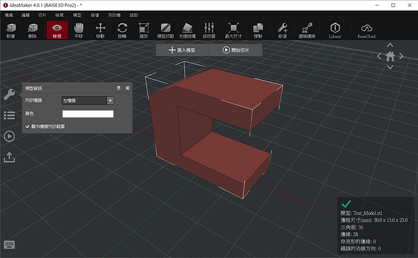Screen dimensions: 418x258
Task: Click the view navigator right arrow
Action: click(401, 56)
